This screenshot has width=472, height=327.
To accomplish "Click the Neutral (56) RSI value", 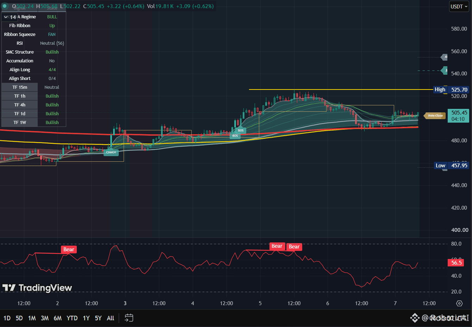I will point(52,43).
